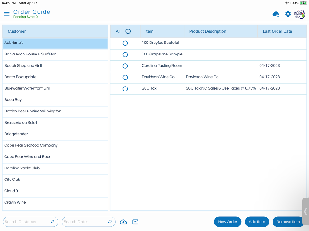Click the Item column header
309x231 pixels.
point(162,31)
